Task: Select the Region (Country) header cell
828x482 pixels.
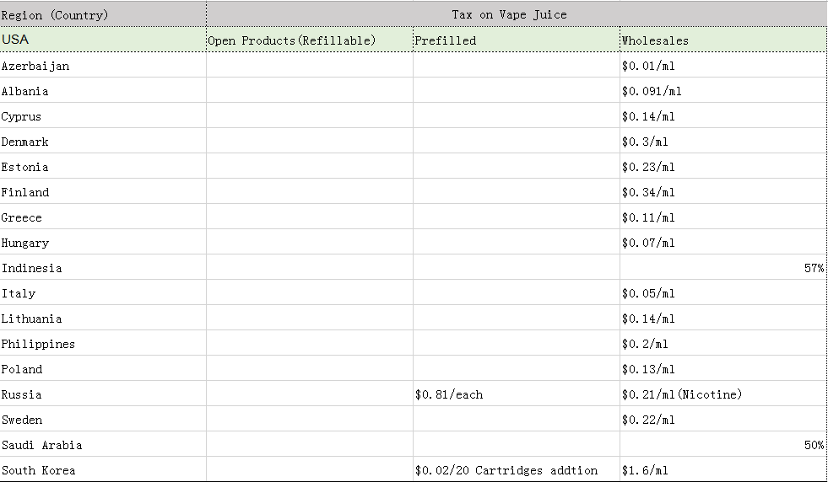Action: (x=103, y=15)
